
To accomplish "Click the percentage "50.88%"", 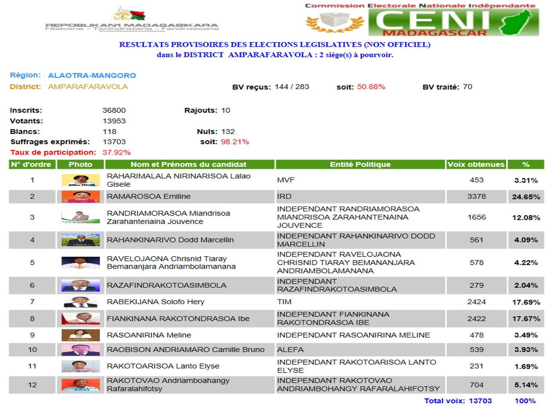I will pos(371,87).
